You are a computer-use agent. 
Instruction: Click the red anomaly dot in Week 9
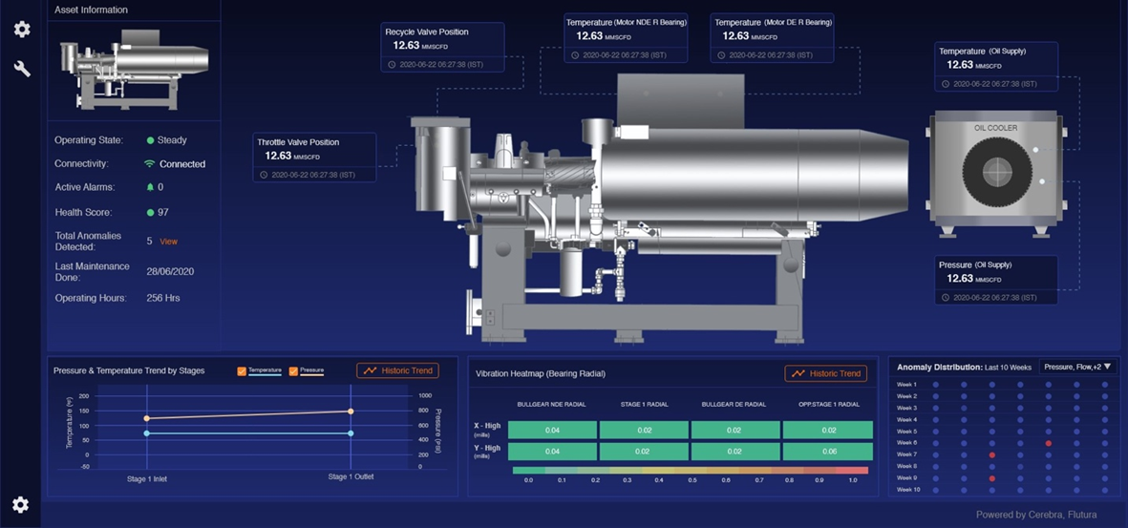click(x=992, y=478)
